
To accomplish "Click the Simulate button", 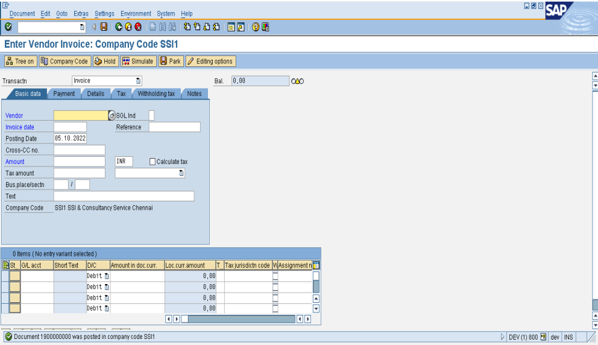I will 138,61.
